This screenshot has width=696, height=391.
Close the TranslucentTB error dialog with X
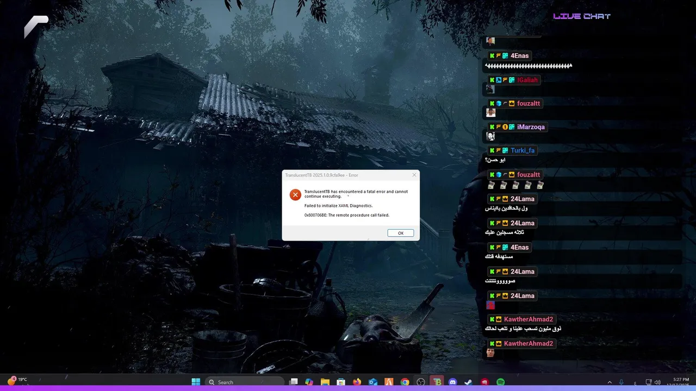click(414, 175)
